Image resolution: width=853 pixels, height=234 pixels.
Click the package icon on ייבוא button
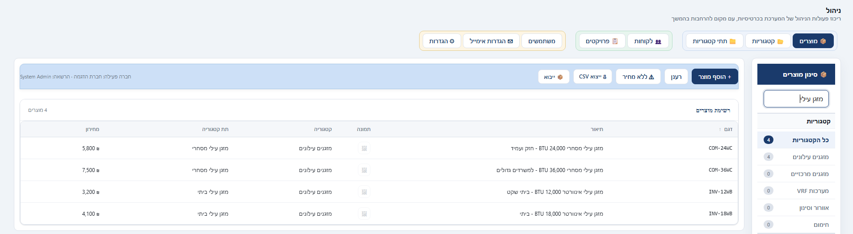click(560, 77)
